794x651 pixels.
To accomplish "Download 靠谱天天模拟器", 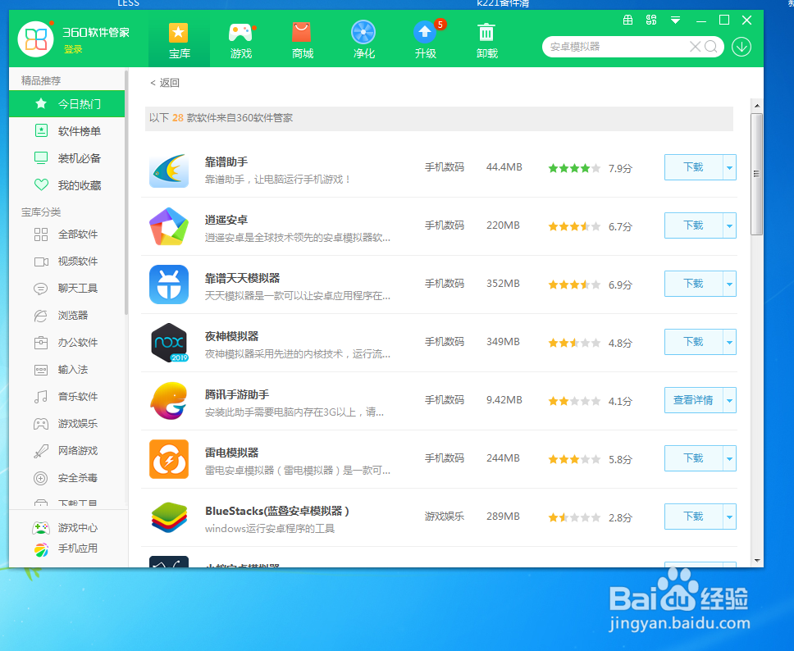I will click(693, 284).
